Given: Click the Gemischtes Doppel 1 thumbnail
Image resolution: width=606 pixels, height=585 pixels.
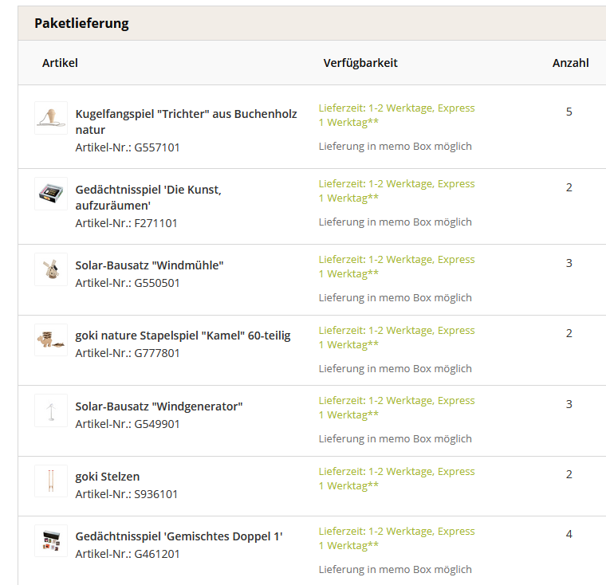Looking at the screenshot, I should [x=51, y=541].
